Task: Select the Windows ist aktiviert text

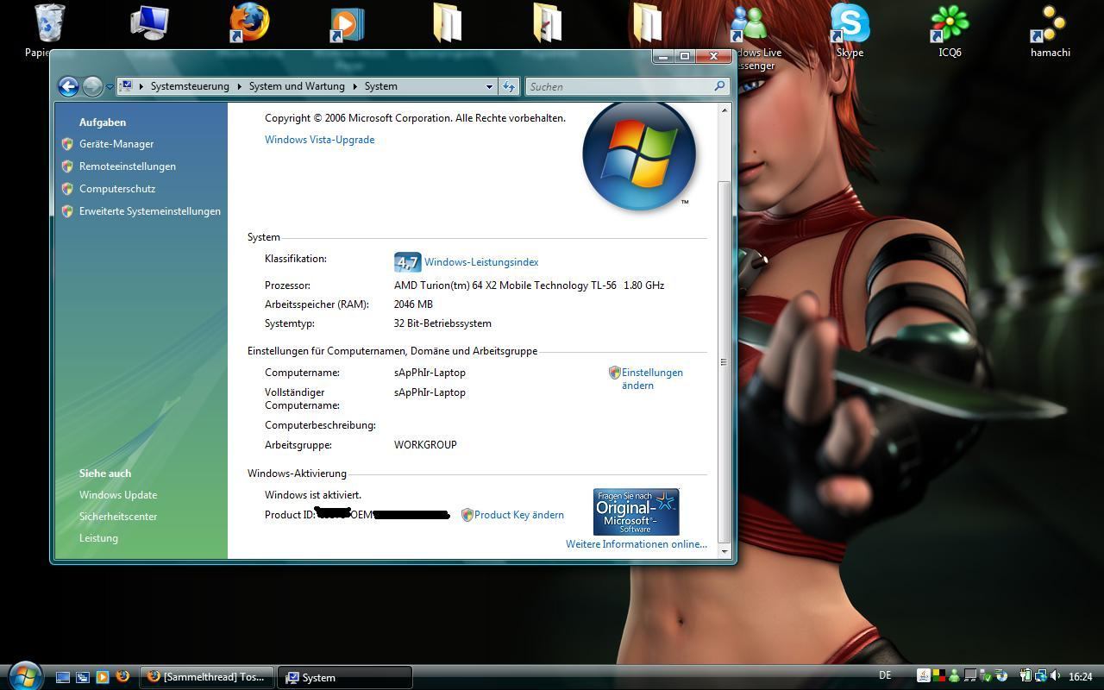Action: (x=313, y=495)
